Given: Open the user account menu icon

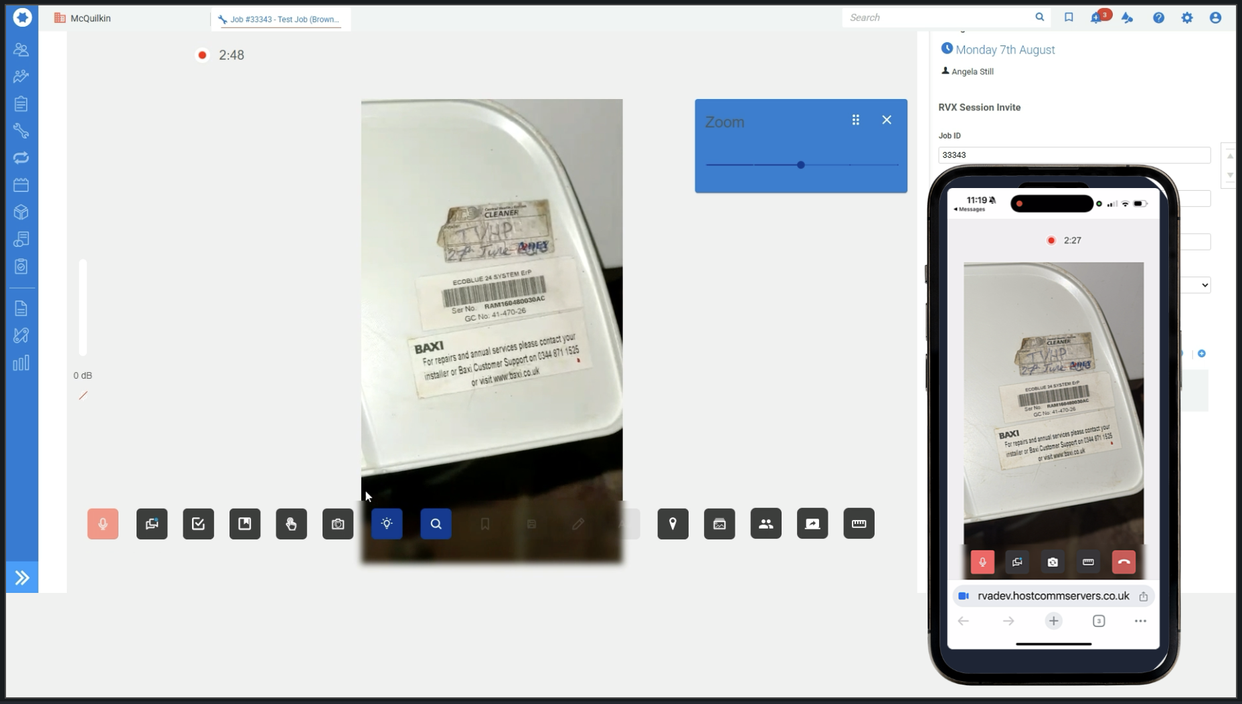Looking at the screenshot, I should (x=1215, y=18).
